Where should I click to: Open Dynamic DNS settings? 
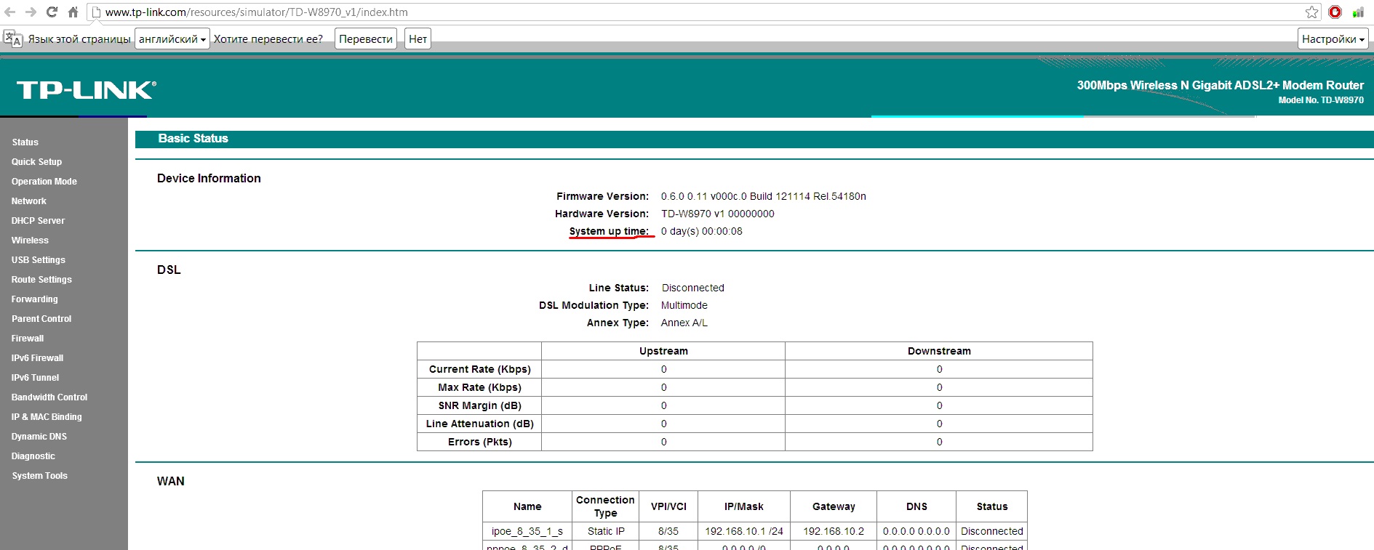39,437
